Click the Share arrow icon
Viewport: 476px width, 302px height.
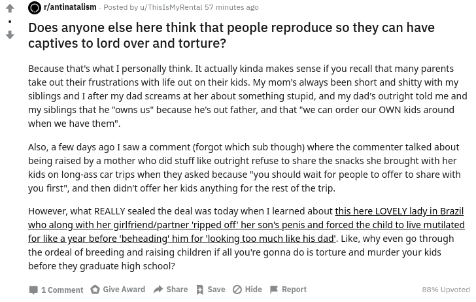point(158,290)
